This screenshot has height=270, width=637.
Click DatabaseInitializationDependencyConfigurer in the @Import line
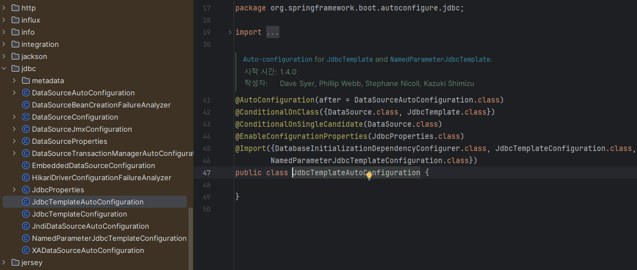coord(368,148)
